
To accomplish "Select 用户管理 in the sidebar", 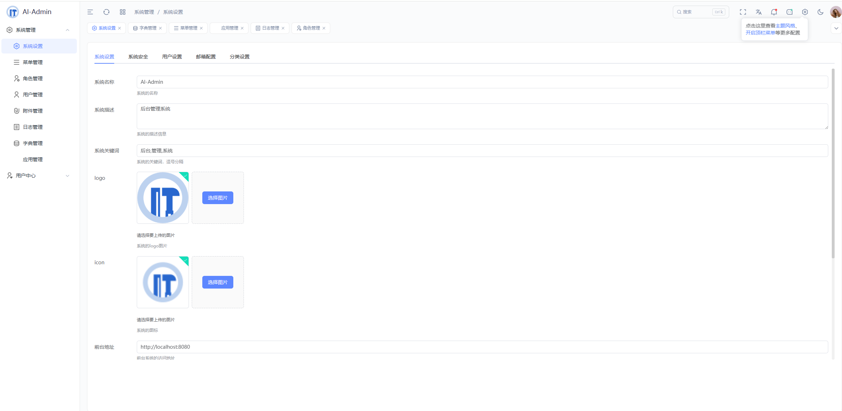I will (39, 95).
